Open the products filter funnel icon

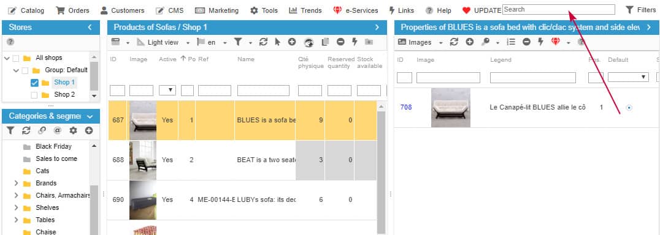click(238, 42)
